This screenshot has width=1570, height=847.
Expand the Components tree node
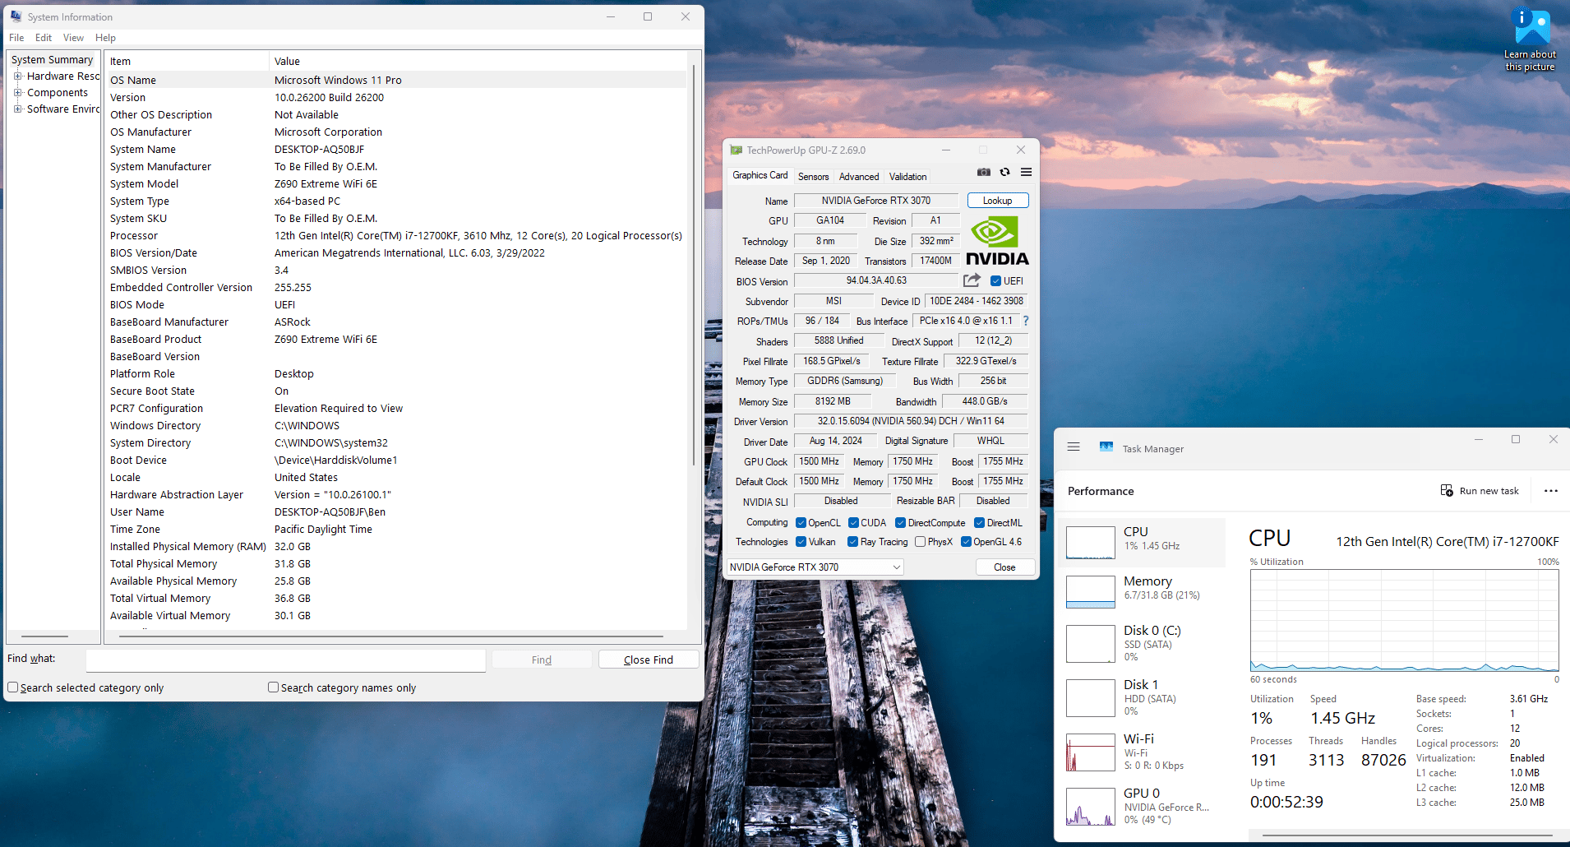18,93
